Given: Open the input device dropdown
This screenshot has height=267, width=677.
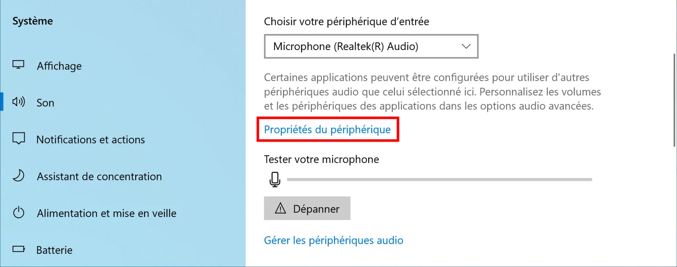Looking at the screenshot, I should tap(371, 46).
